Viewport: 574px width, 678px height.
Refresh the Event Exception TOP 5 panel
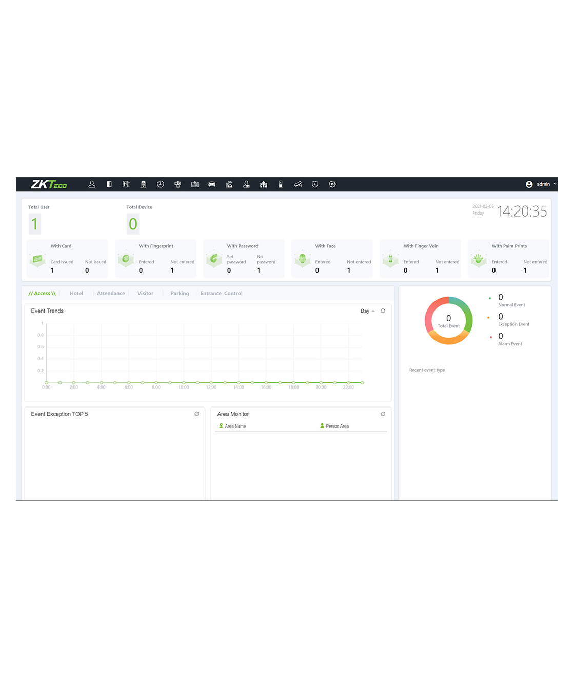(196, 414)
